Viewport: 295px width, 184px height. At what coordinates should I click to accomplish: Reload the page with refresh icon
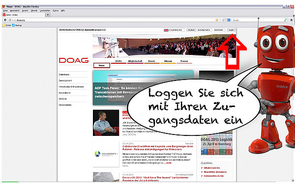click(x=223, y=20)
